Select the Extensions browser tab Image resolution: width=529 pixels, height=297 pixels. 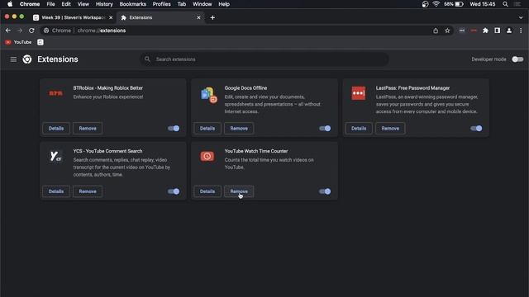click(161, 17)
